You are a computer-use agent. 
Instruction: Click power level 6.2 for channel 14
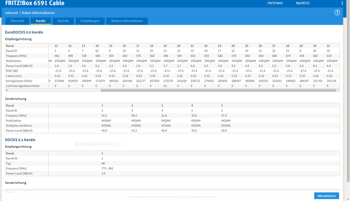(97, 66)
